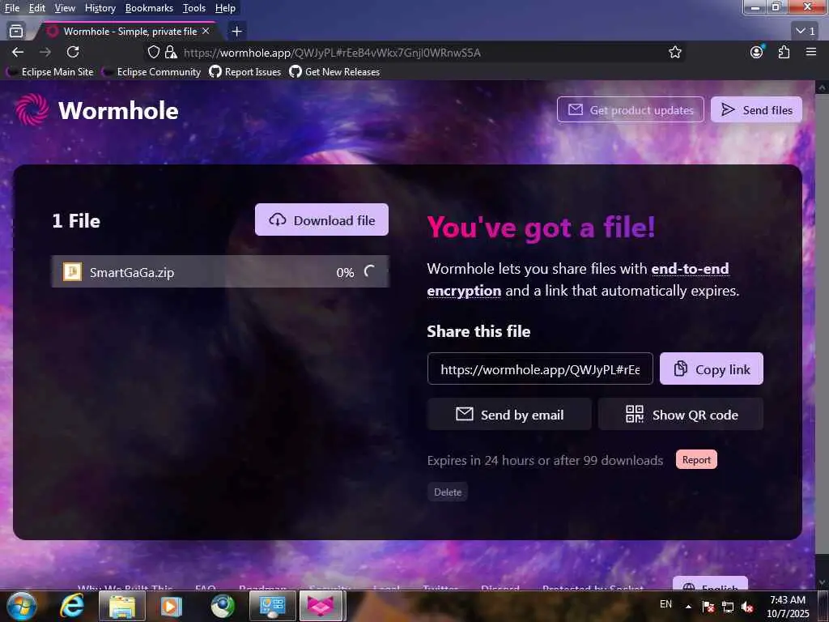Open the Help menu
The width and height of the screenshot is (829, 622).
(x=225, y=8)
